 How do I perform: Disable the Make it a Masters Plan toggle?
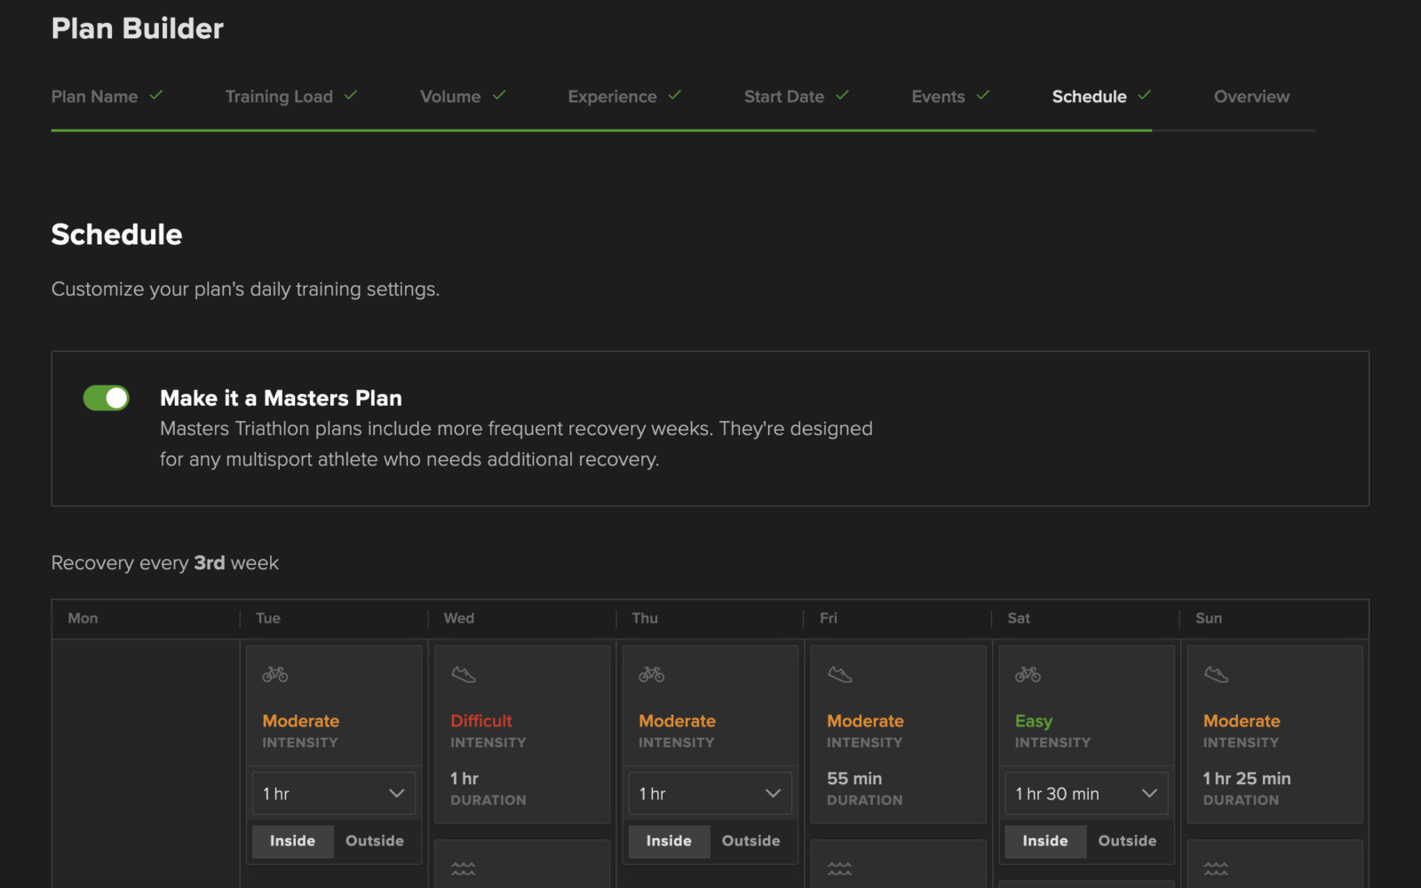pyautogui.click(x=106, y=398)
